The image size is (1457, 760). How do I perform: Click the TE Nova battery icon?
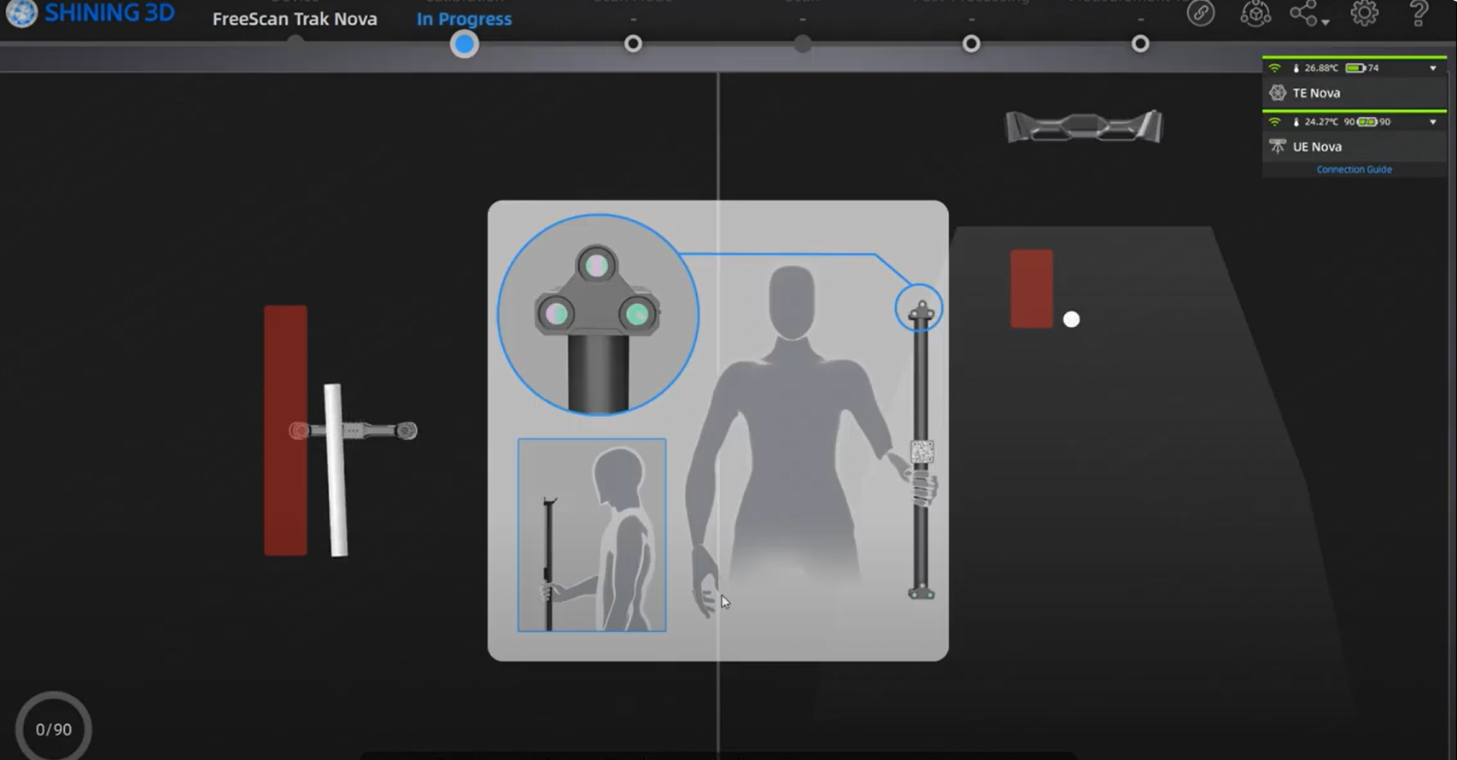[1355, 67]
